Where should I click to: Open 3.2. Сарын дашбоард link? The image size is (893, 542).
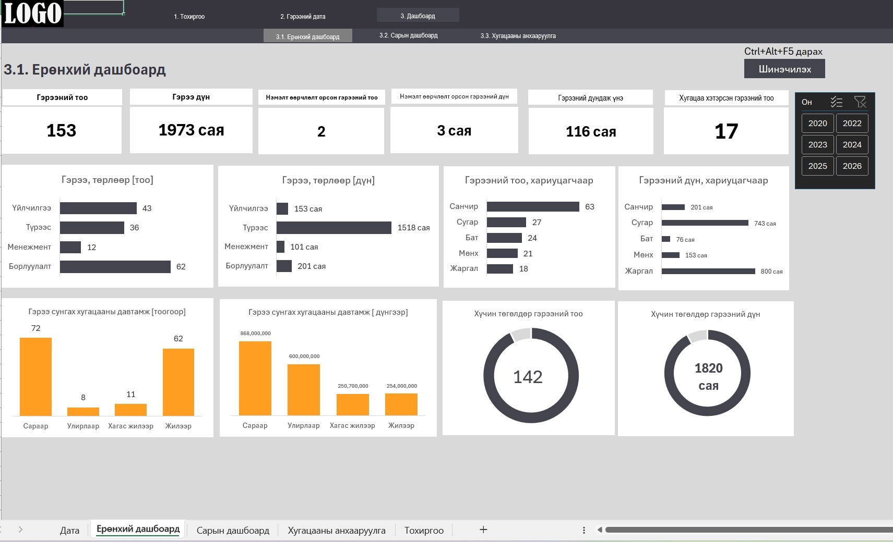tap(409, 35)
